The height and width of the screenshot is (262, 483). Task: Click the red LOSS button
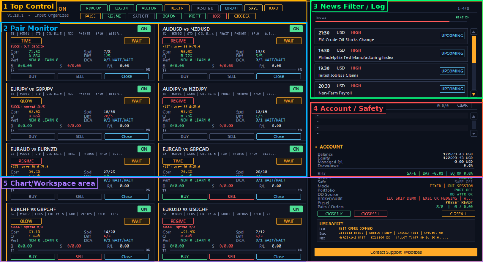(217, 16)
